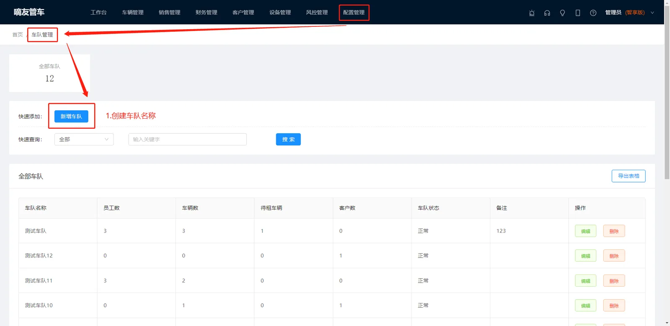Click the 智享版 edition label
The width and height of the screenshot is (670, 326).
point(635,13)
